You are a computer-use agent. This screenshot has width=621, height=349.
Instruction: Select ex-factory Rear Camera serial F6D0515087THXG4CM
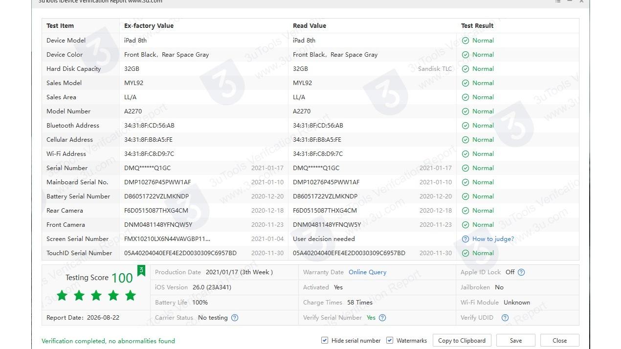(x=156, y=211)
